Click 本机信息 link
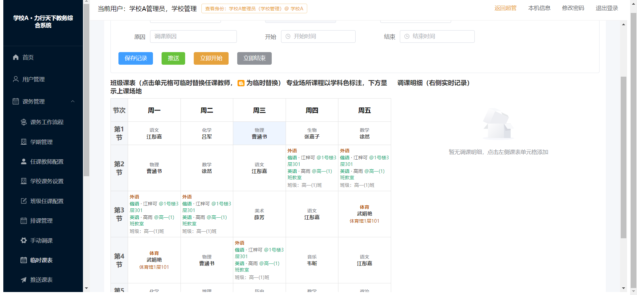This screenshot has height=295, width=637. pyautogui.click(x=539, y=8)
